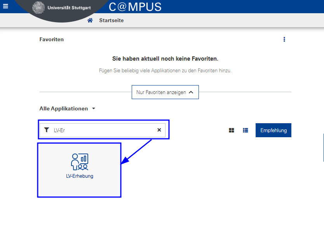The image size is (324, 227).
Task: Click the Favoriten heading
Action: point(51,40)
